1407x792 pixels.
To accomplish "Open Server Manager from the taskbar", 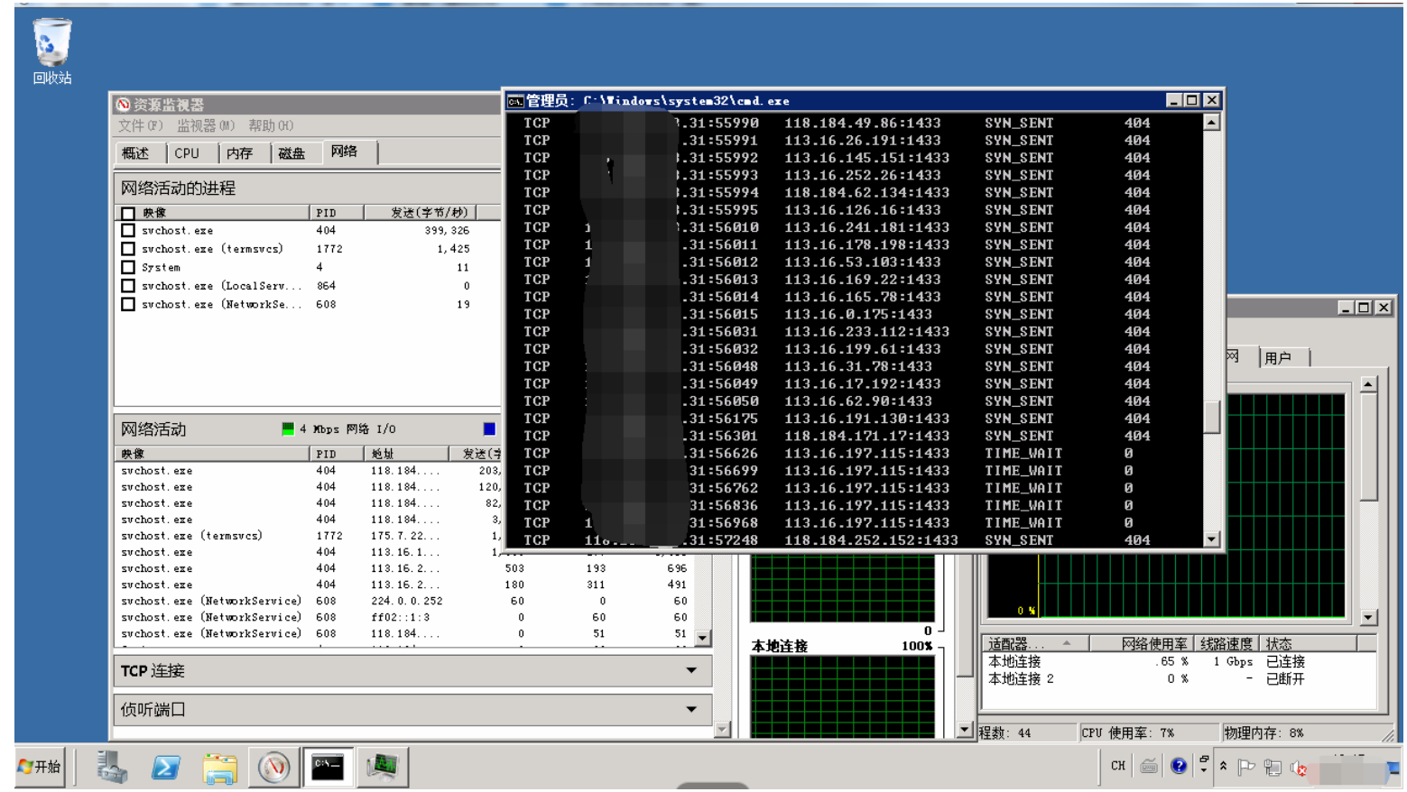I will point(112,767).
